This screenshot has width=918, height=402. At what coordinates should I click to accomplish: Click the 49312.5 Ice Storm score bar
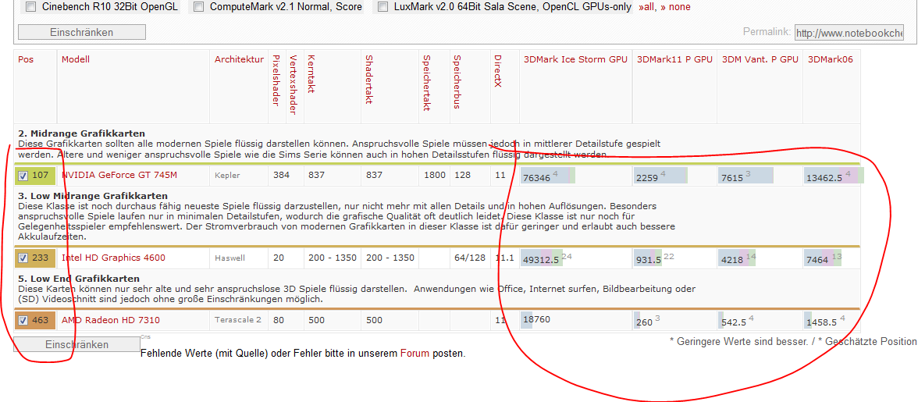point(540,258)
